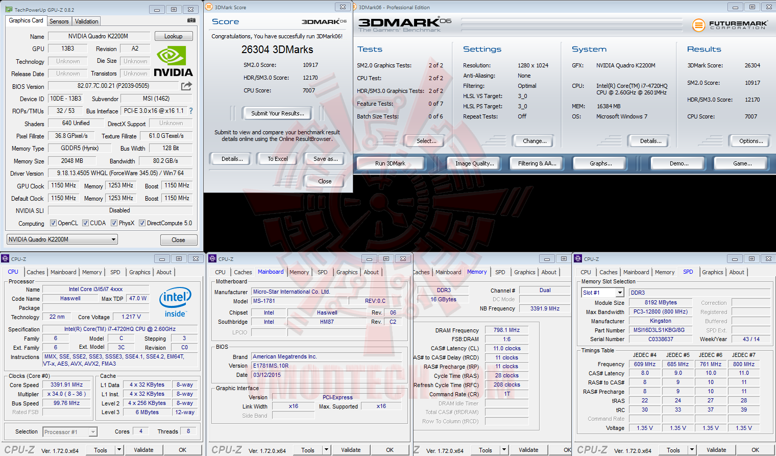776x456 pixels.
Task: Click Submit Your Results button
Action: (x=278, y=113)
